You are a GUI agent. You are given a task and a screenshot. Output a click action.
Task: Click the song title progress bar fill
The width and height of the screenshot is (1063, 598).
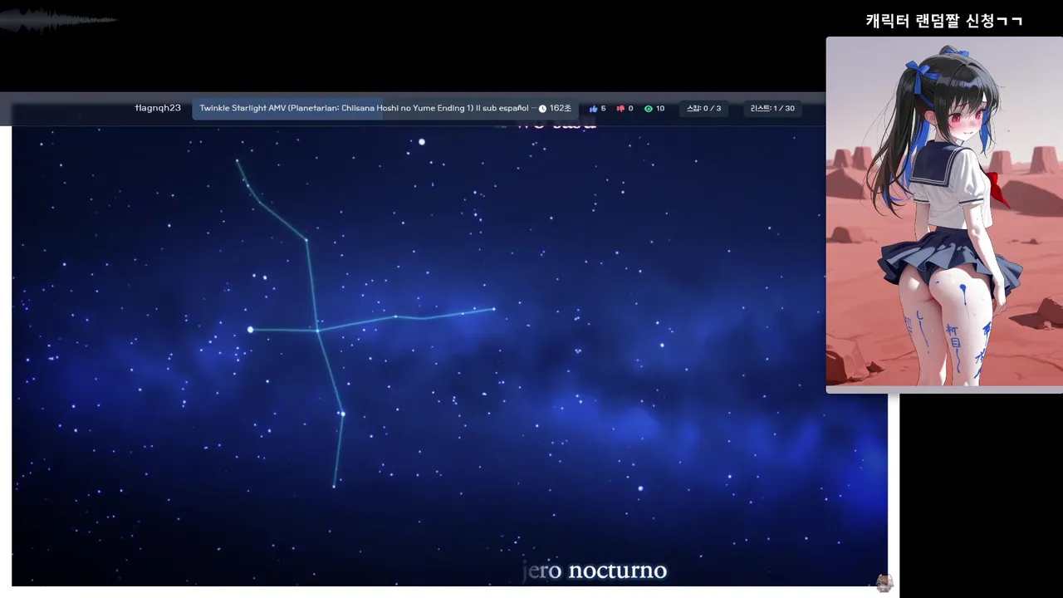click(x=287, y=109)
